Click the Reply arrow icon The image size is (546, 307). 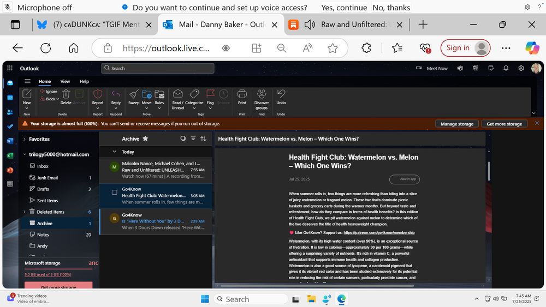[x=116, y=94]
